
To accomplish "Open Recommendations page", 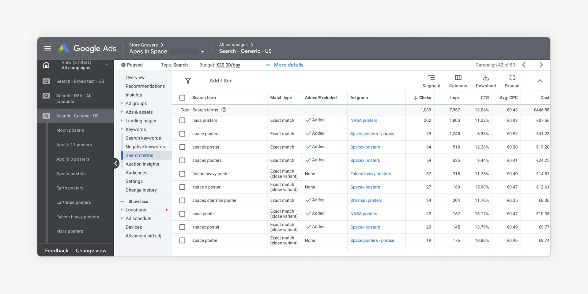I will [x=145, y=86].
